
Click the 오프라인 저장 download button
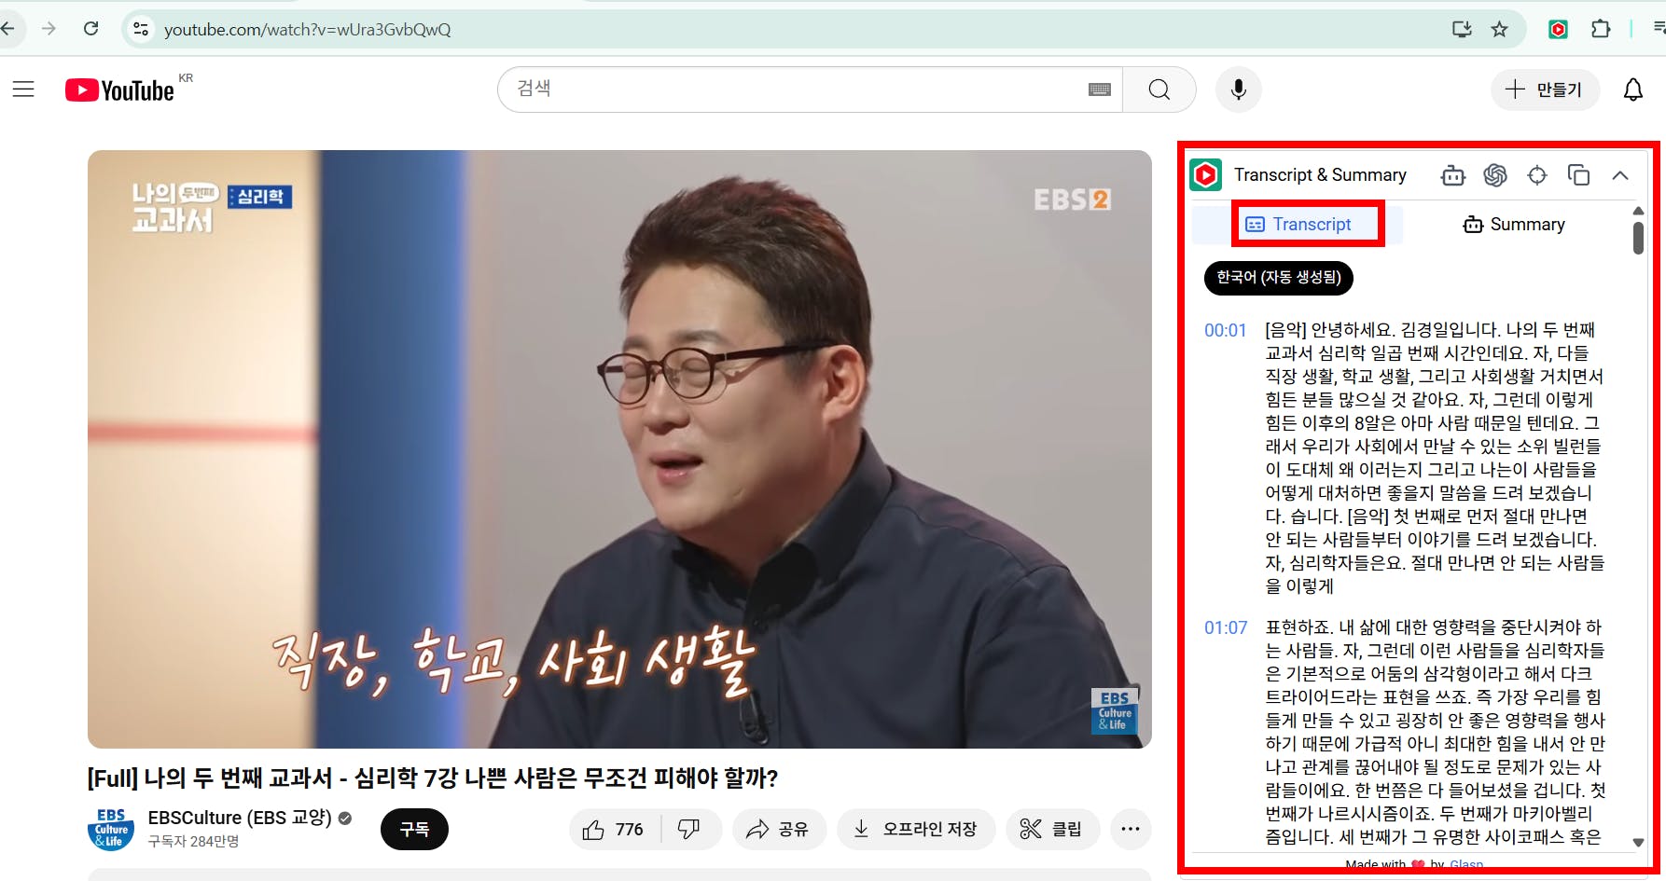tap(916, 830)
